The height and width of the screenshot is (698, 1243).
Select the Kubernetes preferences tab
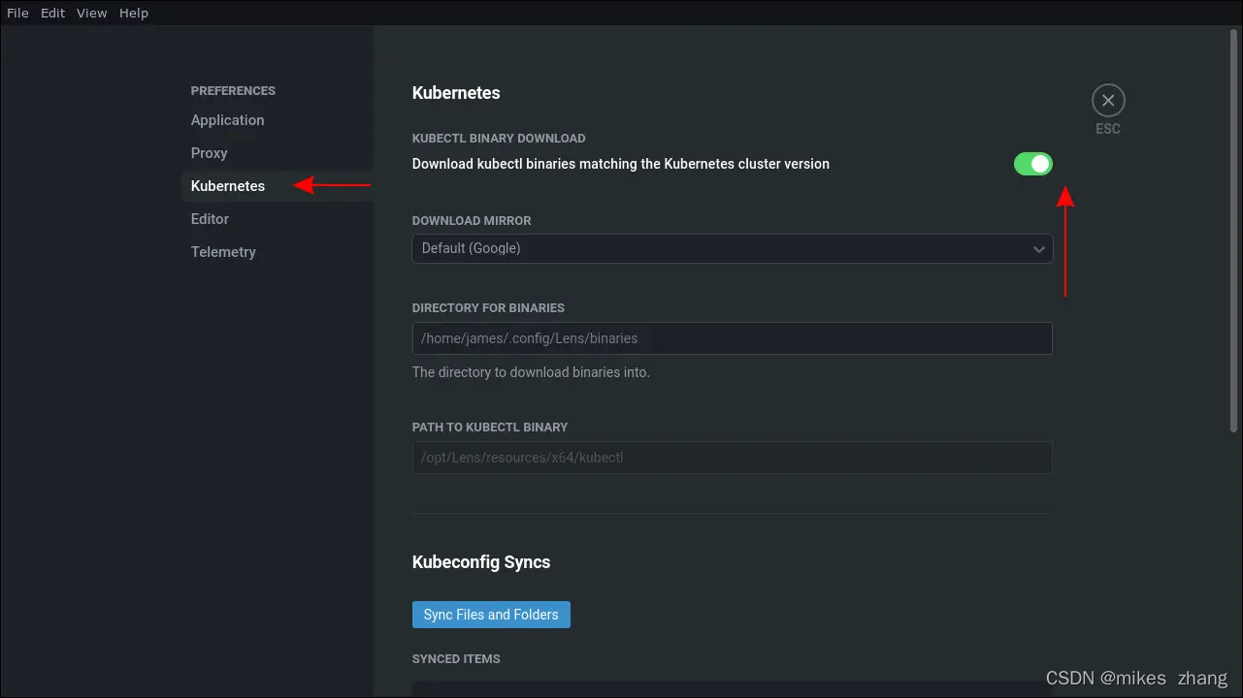[277, 186]
